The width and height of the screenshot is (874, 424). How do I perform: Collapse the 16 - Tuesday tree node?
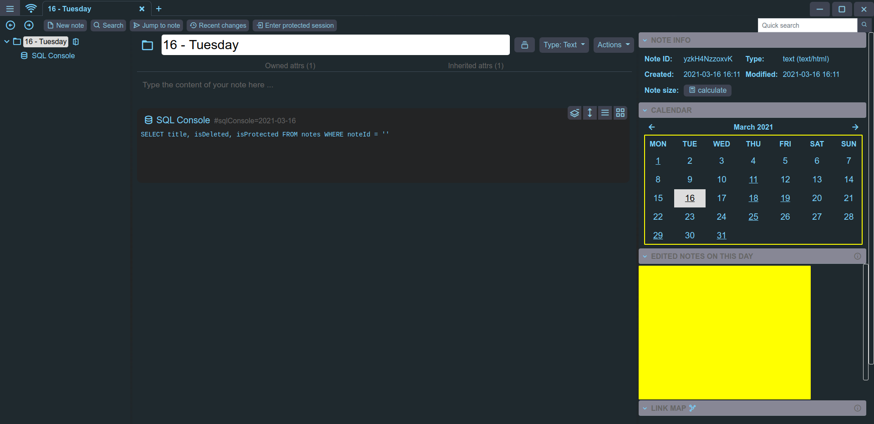click(7, 41)
